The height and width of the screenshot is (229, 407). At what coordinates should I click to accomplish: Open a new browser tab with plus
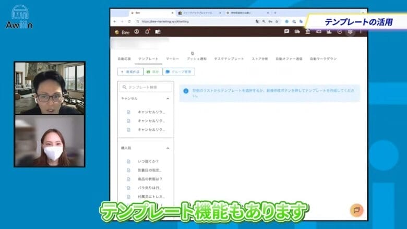(x=275, y=13)
